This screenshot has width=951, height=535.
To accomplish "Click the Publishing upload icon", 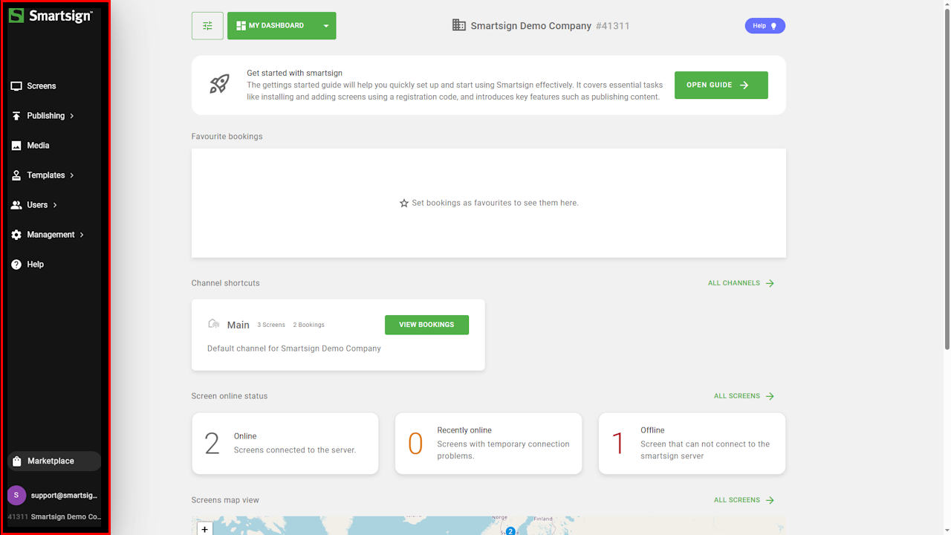I will pos(16,116).
